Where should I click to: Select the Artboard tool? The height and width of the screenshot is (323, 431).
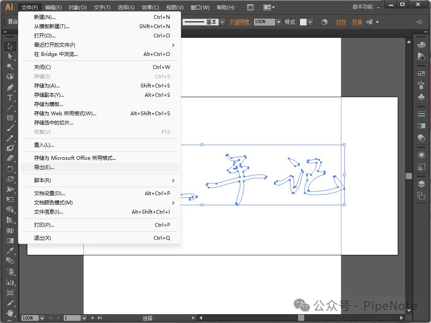[10, 293]
